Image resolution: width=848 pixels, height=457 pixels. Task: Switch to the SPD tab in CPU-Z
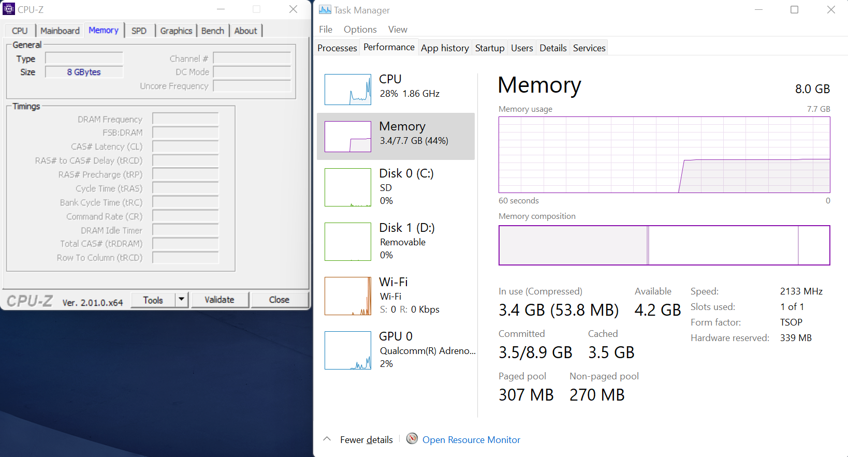pos(139,31)
